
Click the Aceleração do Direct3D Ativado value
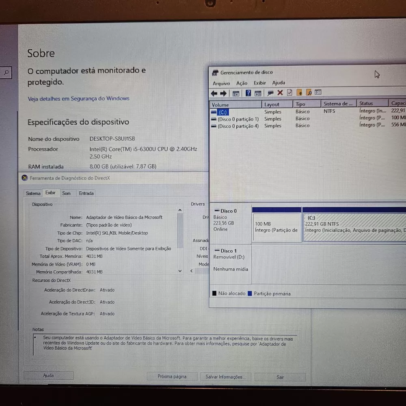[107, 302]
